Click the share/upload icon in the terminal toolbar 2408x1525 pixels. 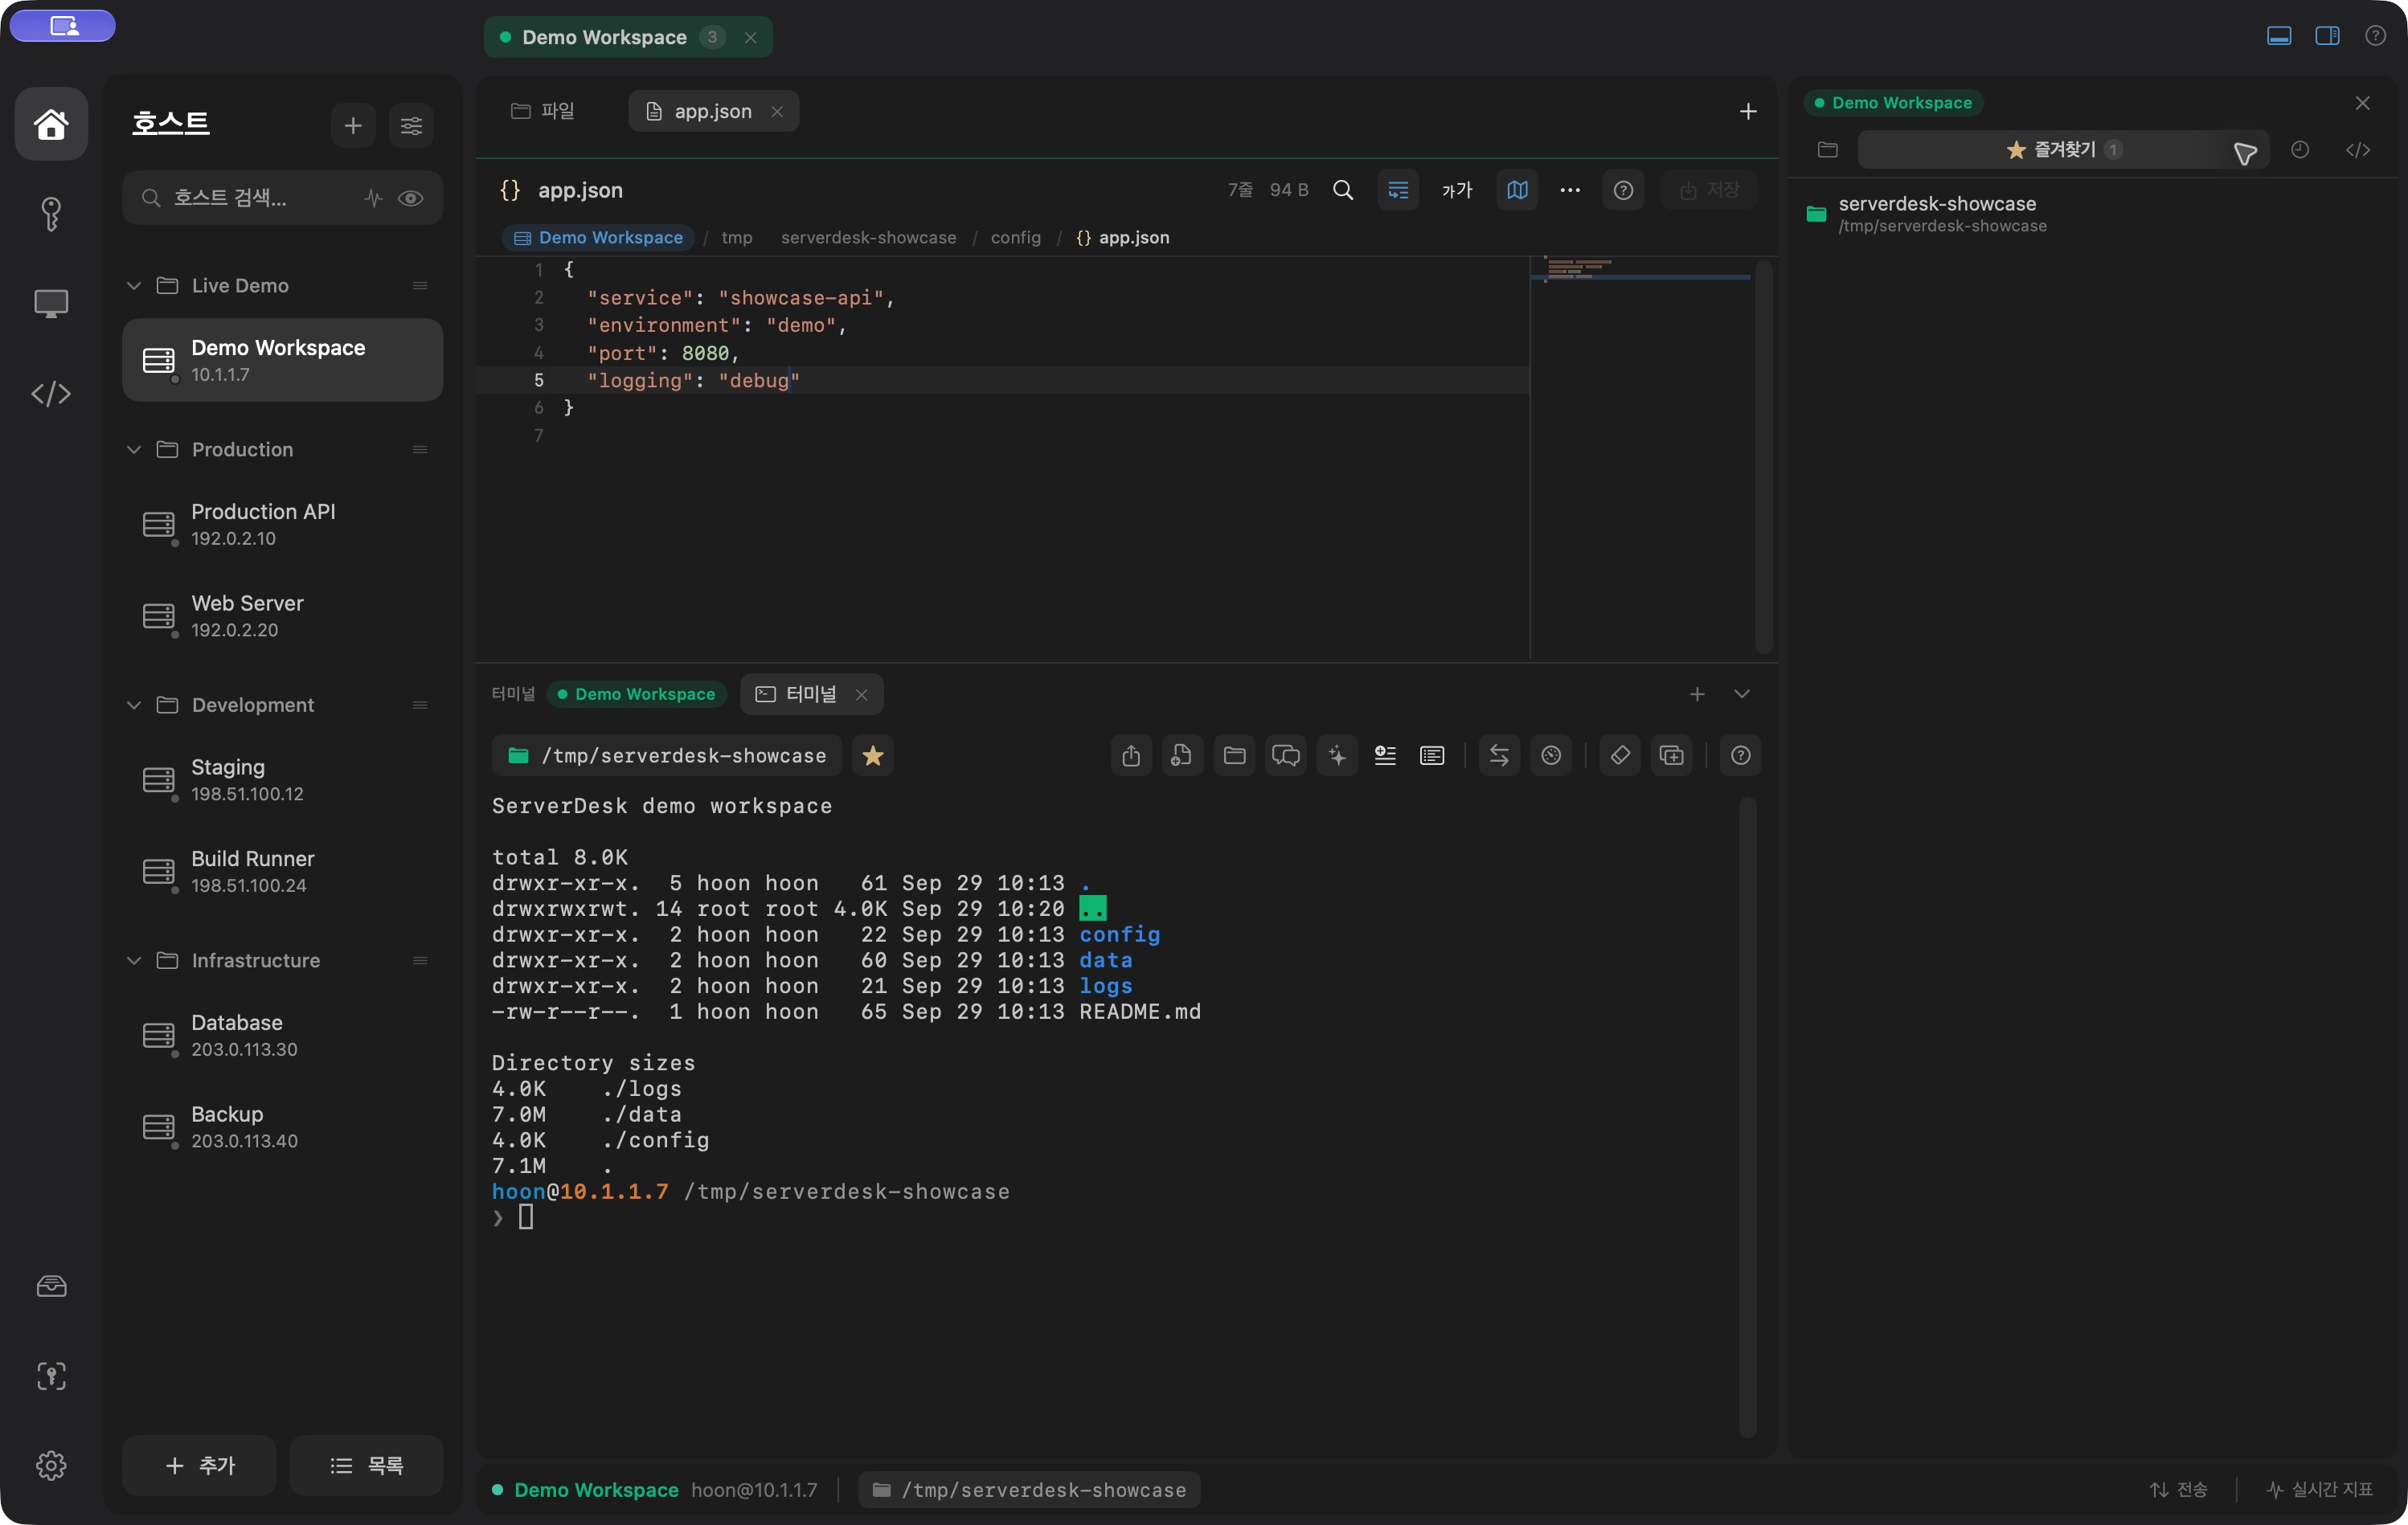pos(1131,756)
